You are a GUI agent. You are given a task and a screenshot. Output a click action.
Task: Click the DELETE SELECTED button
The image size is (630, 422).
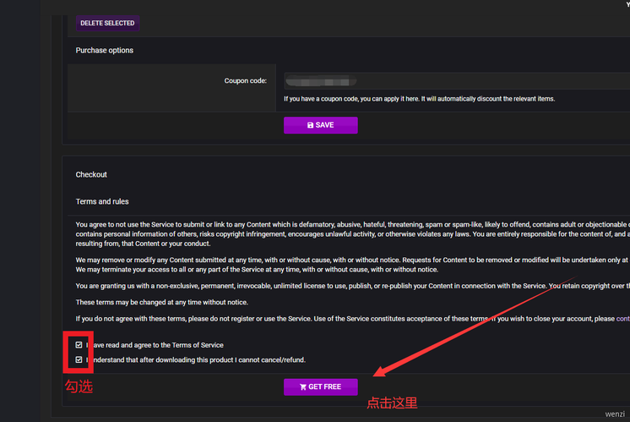click(x=107, y=23)
